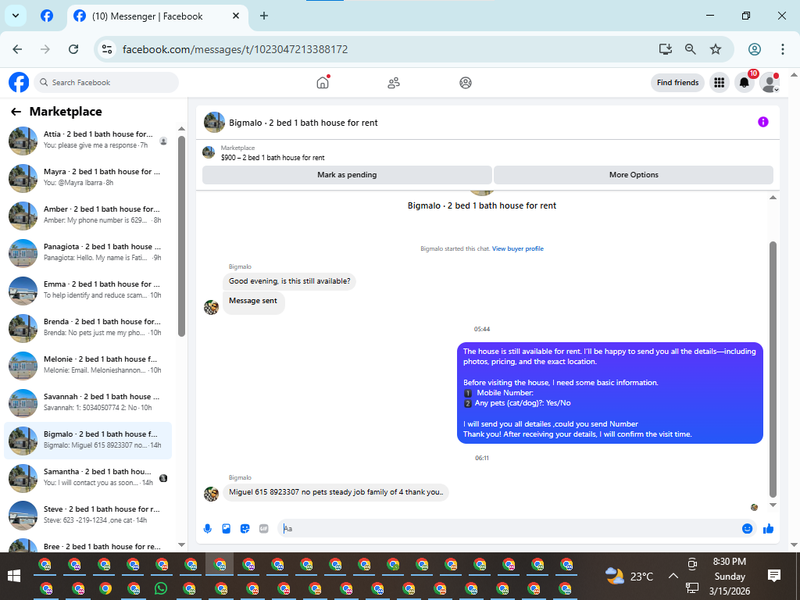Open the account profile avatar menu
The height and width of the screenshot is (600, 800).
(769, 83)
